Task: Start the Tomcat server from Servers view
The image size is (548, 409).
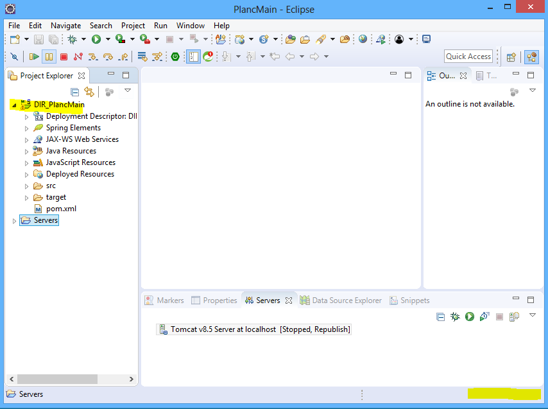Action: 470,317
